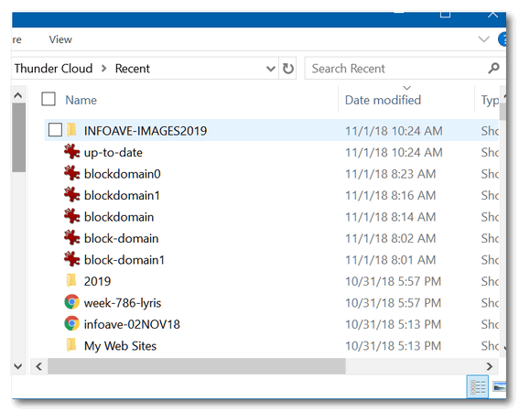Sort by the Date modified column header
This screenshot has height=412, width=519.
[x=383, y=100]
